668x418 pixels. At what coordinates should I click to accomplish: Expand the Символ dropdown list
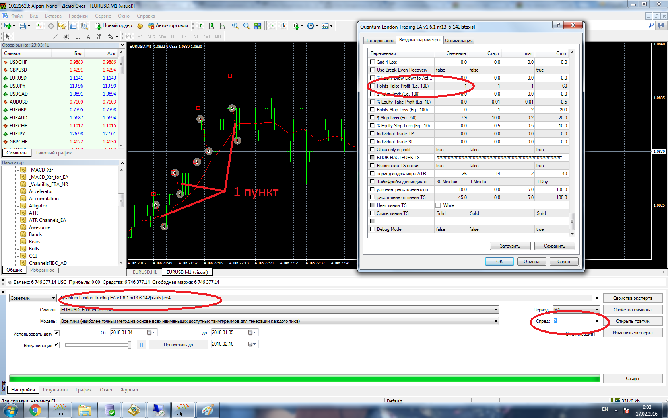[x=496, y=310]
